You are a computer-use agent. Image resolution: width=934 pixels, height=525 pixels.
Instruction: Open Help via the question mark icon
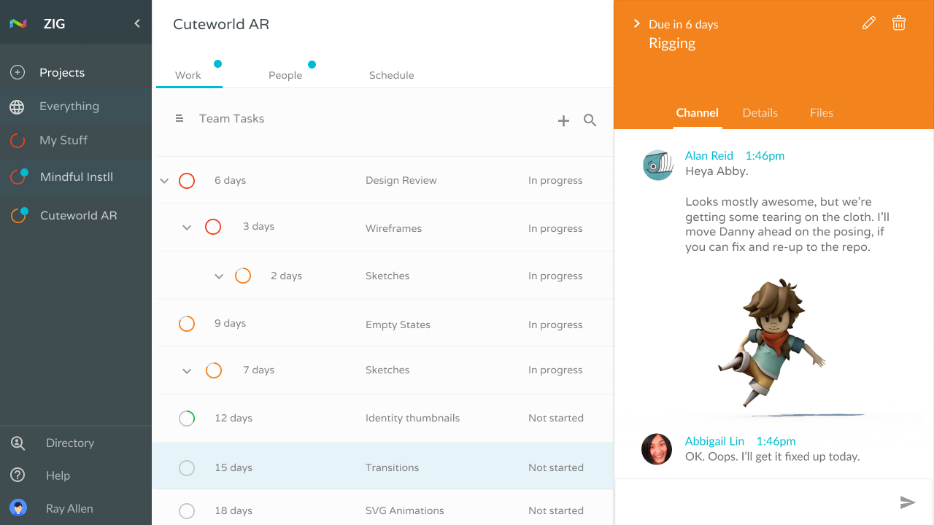click(x=18, y=475)
